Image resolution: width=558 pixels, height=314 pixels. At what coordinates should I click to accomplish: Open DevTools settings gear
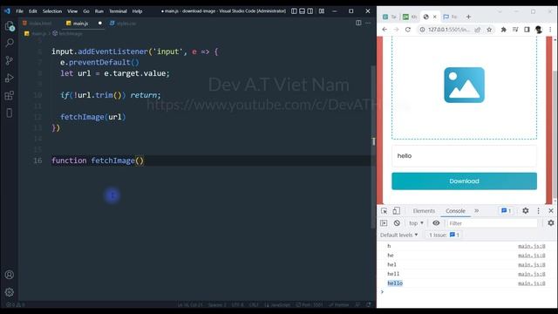[x=525, y=211]
